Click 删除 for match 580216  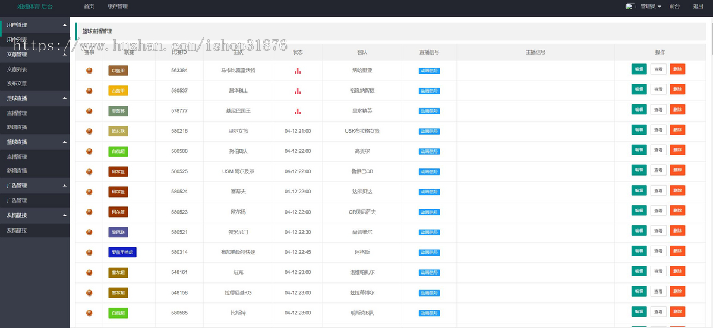(677, 130)
